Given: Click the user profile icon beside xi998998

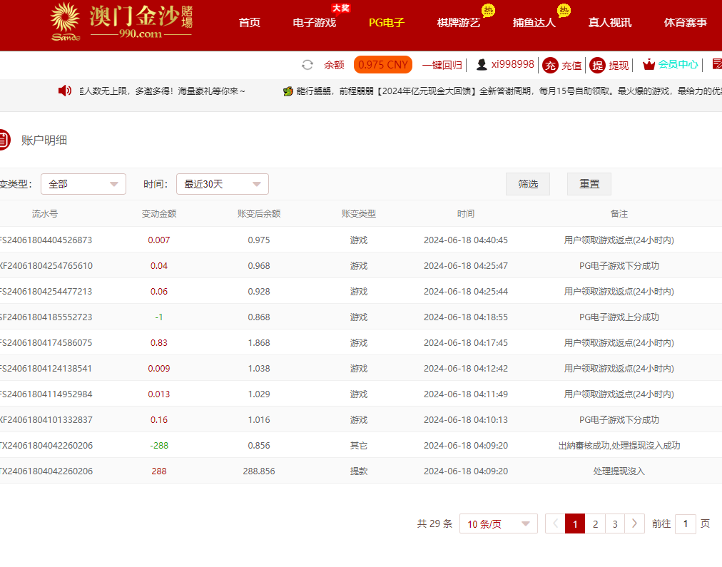Looking at the screenshot, I should tap(482, 65).
